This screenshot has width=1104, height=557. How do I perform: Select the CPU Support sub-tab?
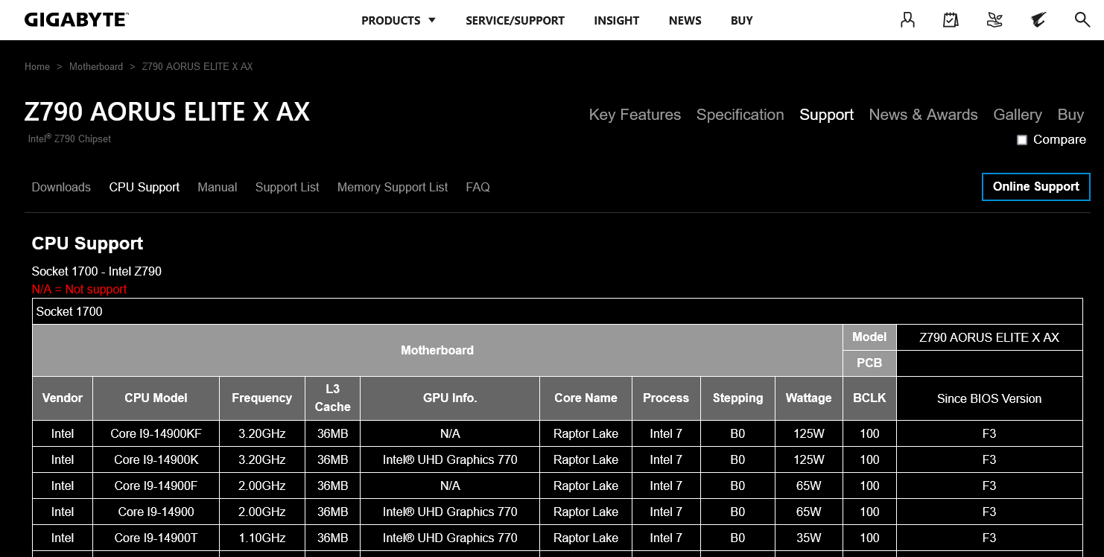(x=144, y=187)
